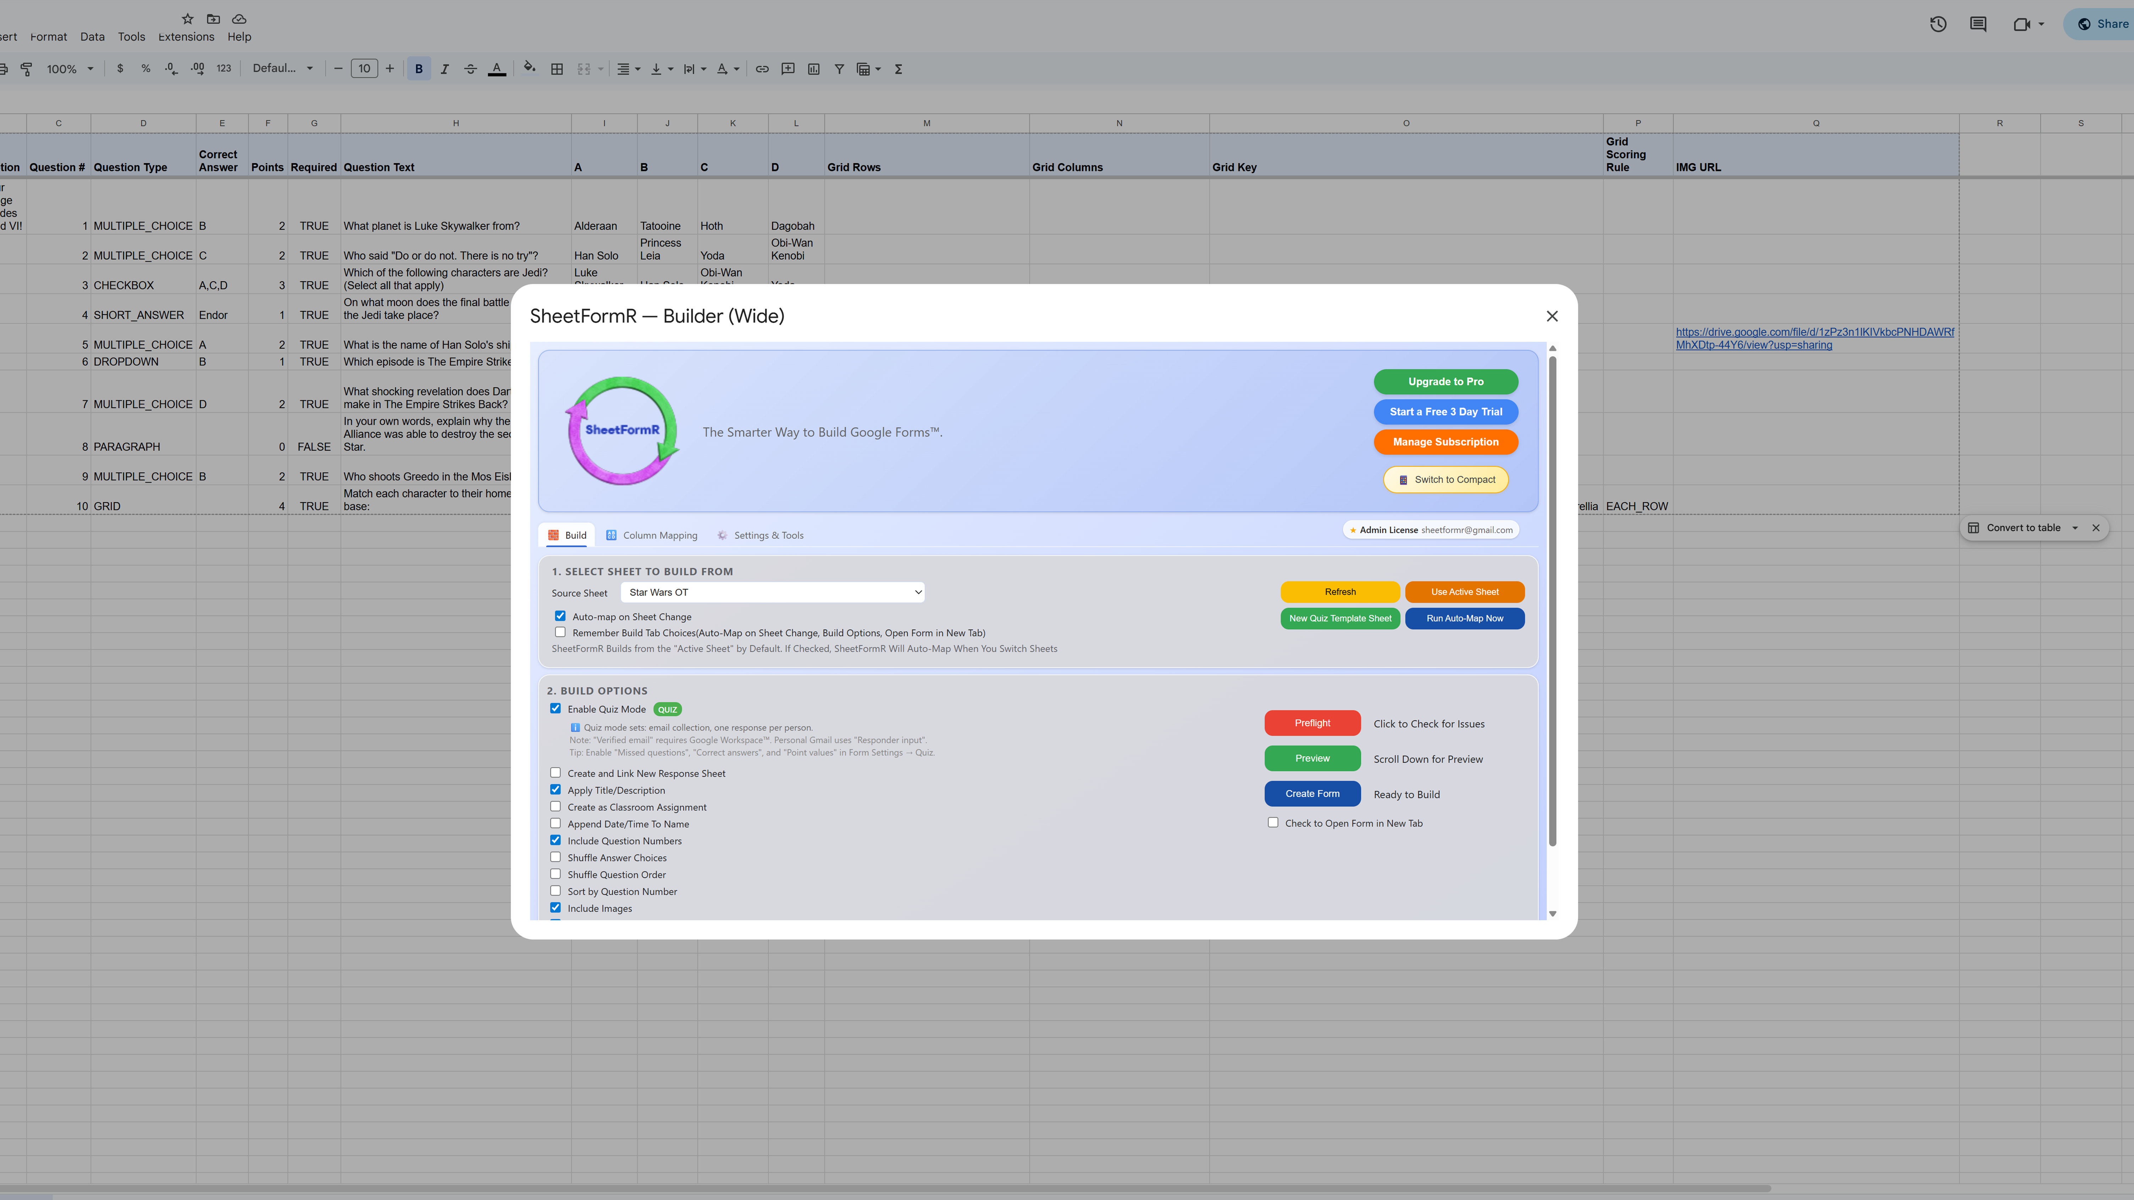
Task: Open the borders tool
Action: tap(557, 69)
